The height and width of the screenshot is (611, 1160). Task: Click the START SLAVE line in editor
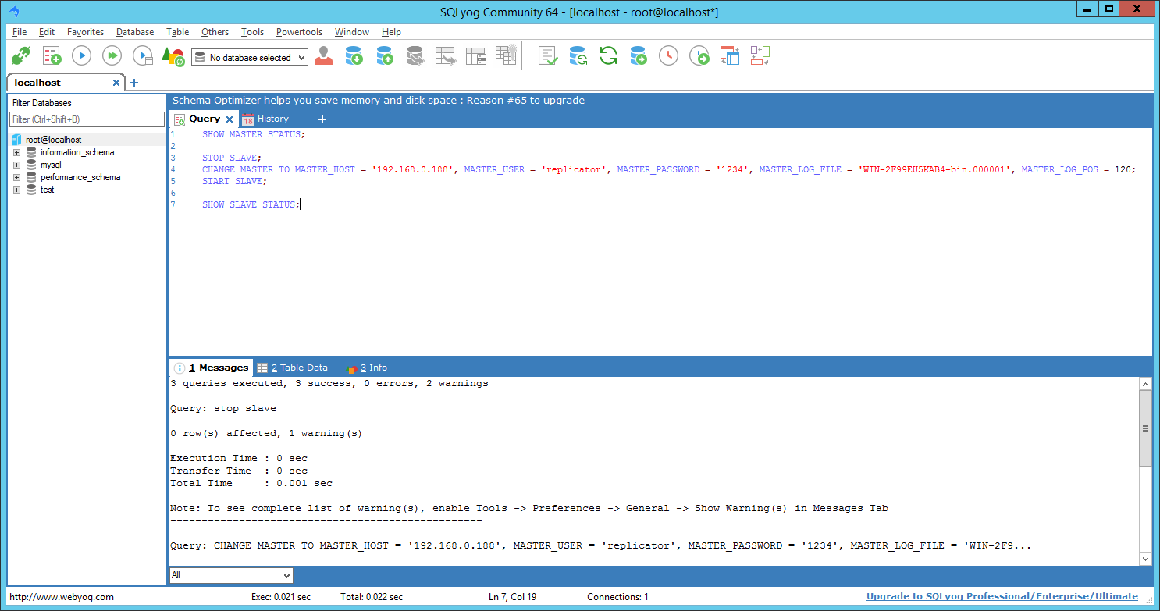(x=234, y=181)
